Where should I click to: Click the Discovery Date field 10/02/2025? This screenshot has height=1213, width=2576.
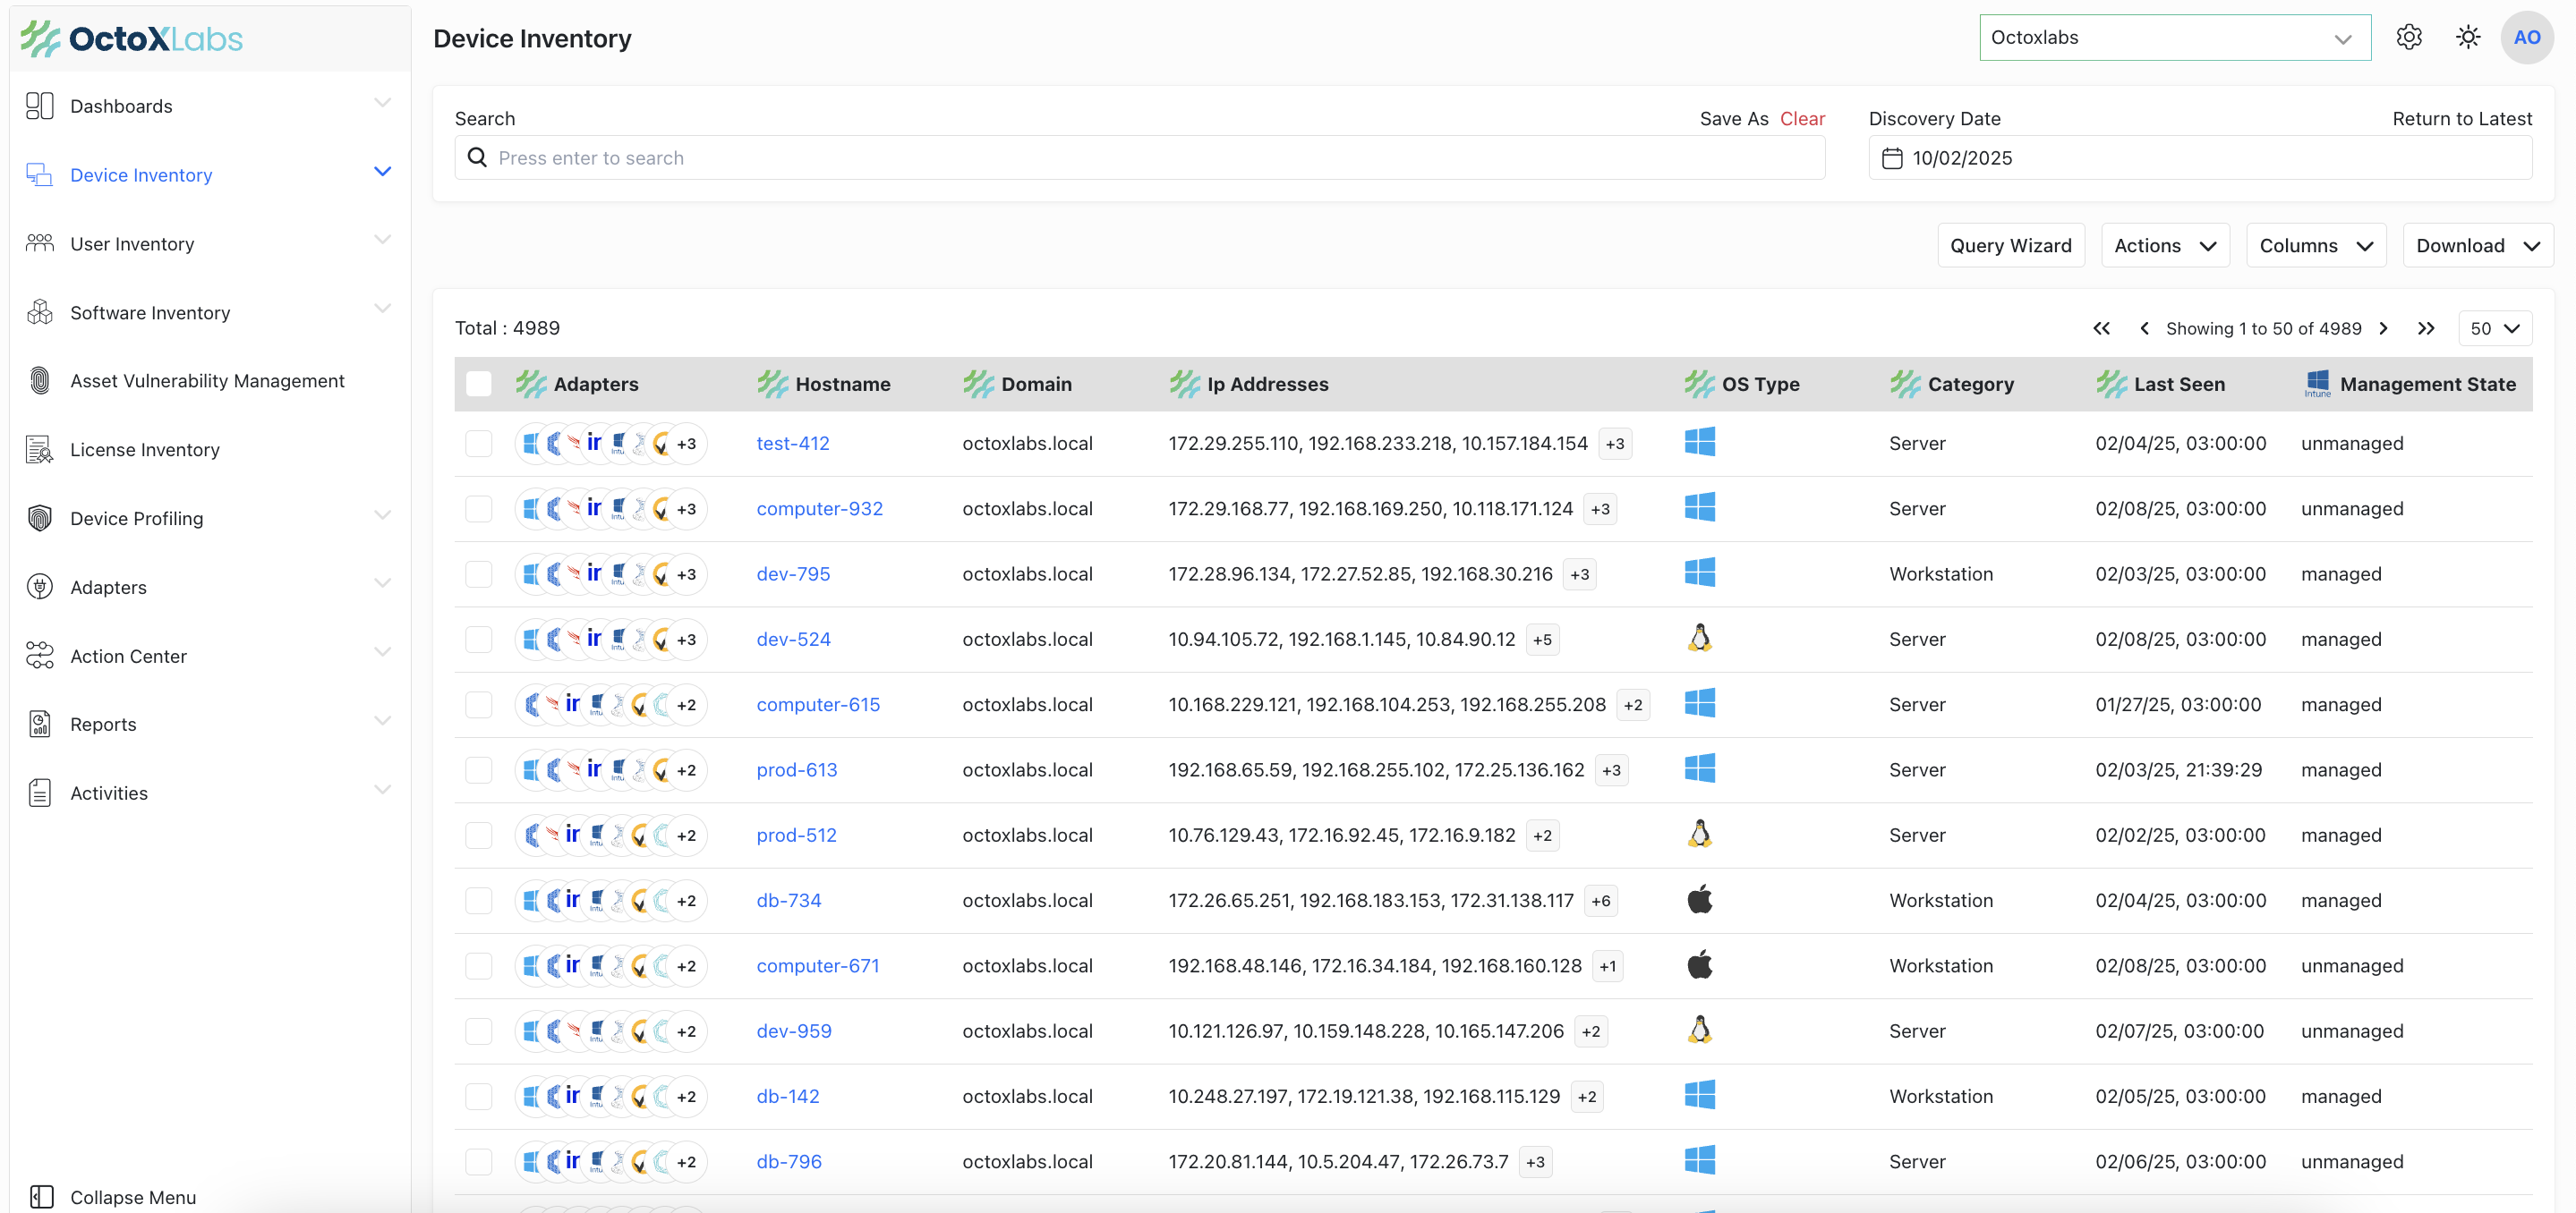tap(2199, 157)
